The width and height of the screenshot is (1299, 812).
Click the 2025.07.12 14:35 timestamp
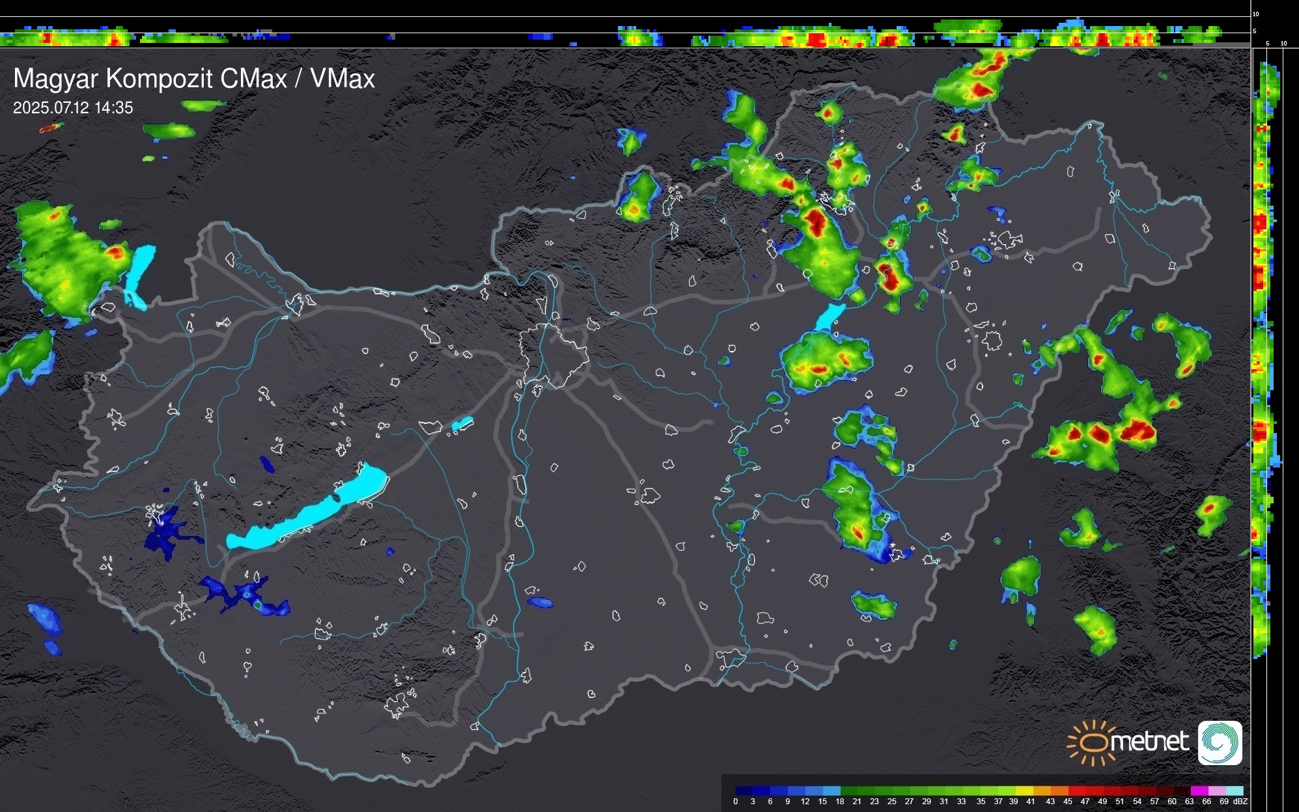tap(73, 108)
